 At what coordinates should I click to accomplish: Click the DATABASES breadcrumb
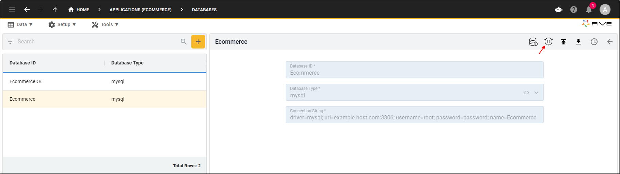[x=204, y=9]
